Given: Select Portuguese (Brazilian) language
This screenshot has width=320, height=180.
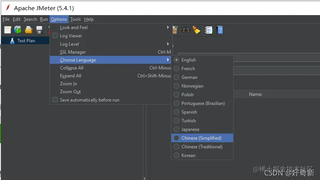Looking at the screenshot, I should point(202,103).
